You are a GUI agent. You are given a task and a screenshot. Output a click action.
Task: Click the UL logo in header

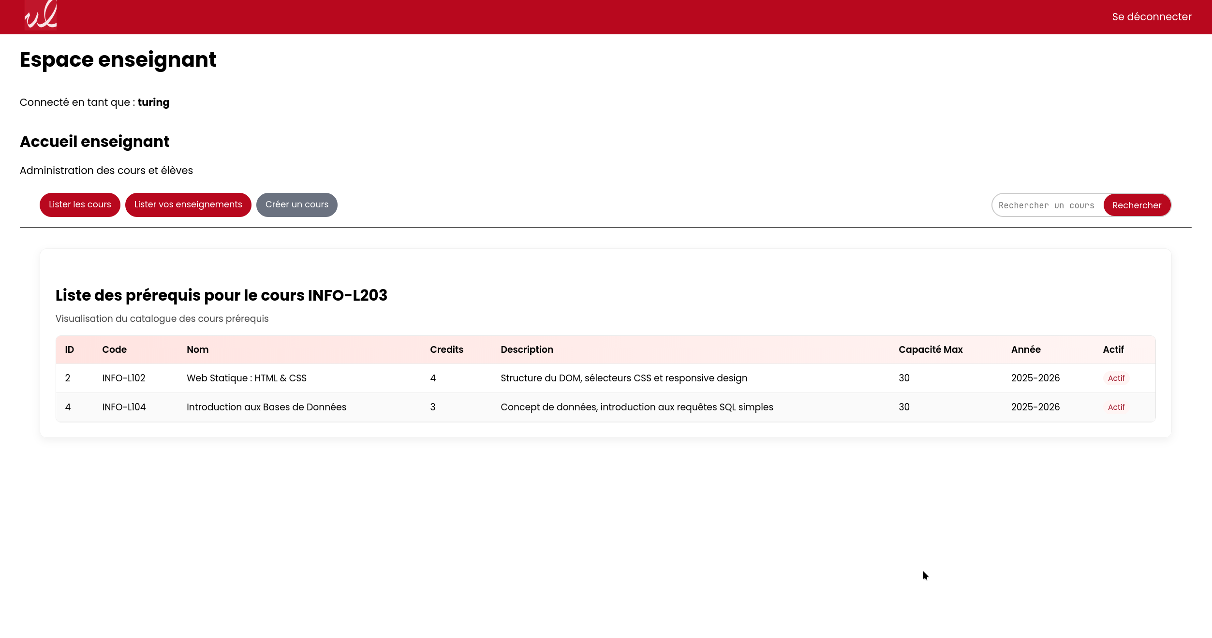point(41,15)
